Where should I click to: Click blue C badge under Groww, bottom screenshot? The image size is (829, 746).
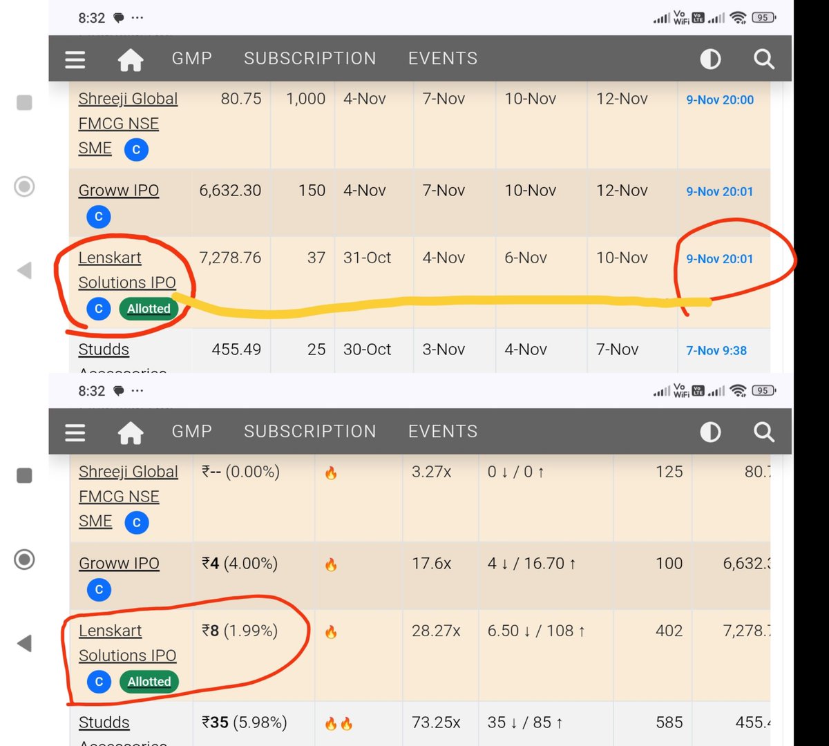tap(99, 590)
